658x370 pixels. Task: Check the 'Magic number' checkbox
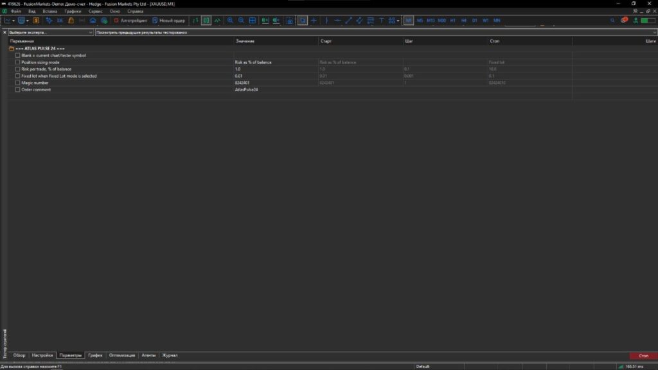coord(17,83)
